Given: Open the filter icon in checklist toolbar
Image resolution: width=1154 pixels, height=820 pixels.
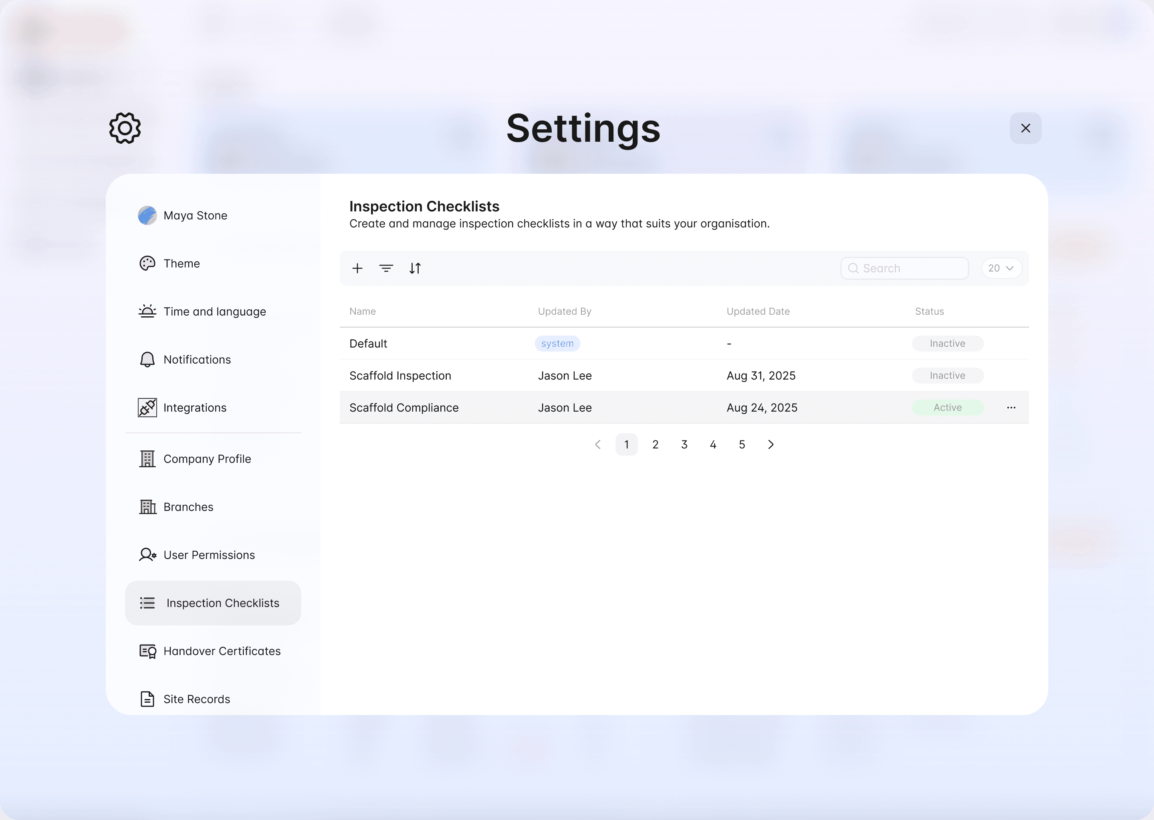Looking at the screenshot, I should [x=386, y=268].
